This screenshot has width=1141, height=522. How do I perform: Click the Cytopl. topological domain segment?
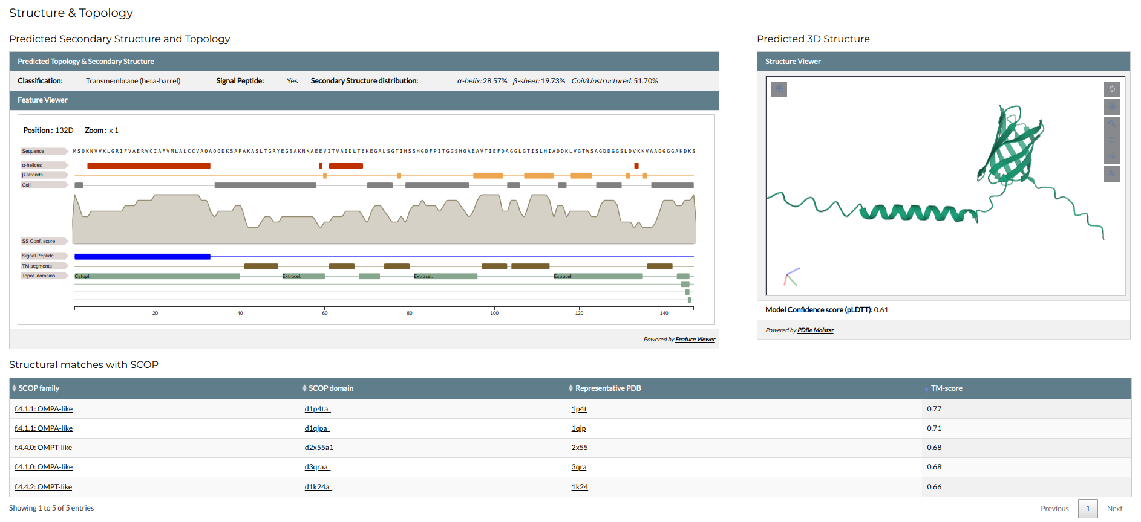coord(157,276)
